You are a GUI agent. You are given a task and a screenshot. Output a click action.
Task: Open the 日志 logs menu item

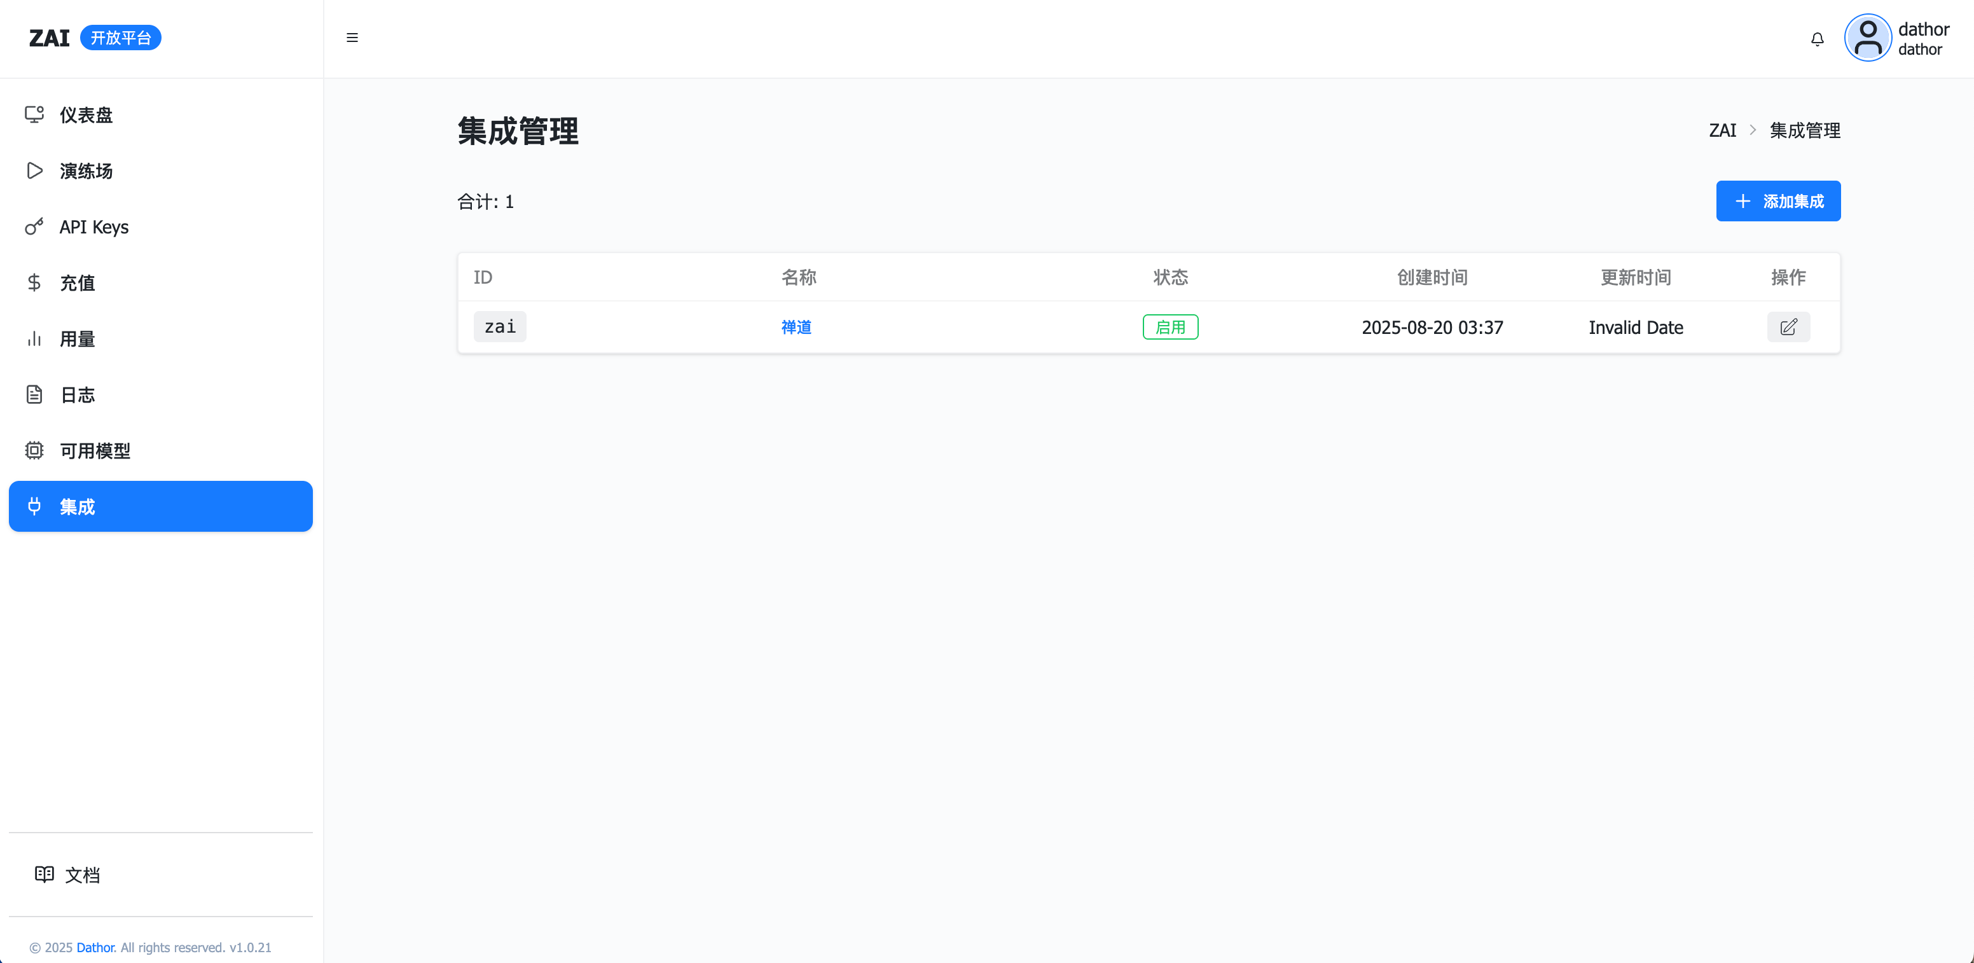coord(78,395)
